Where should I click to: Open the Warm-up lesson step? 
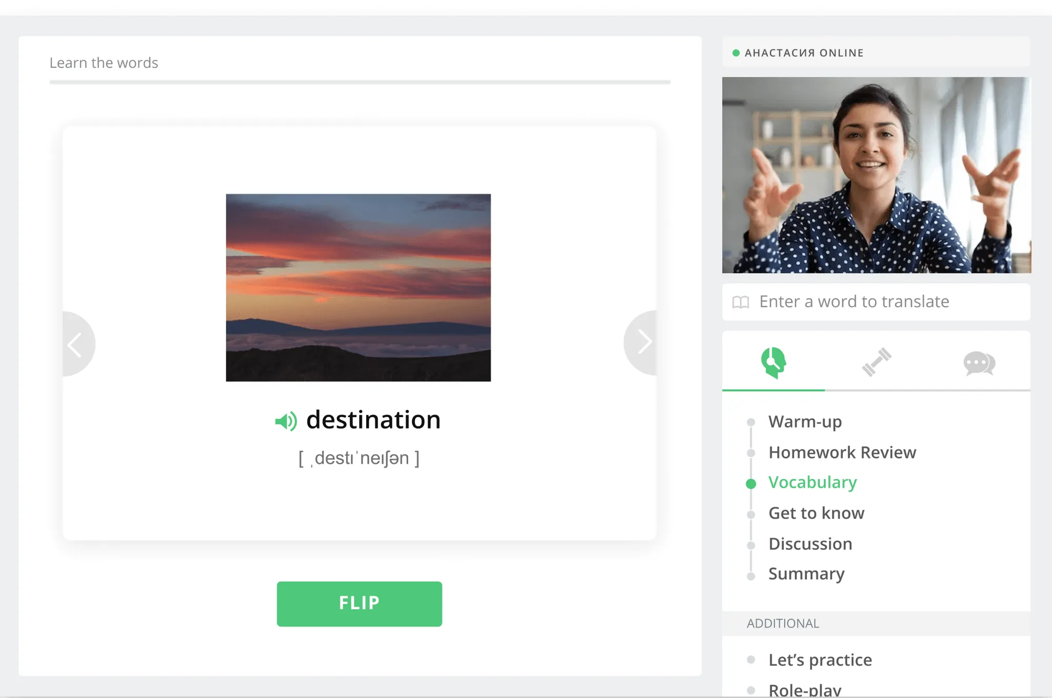(805, 422)
